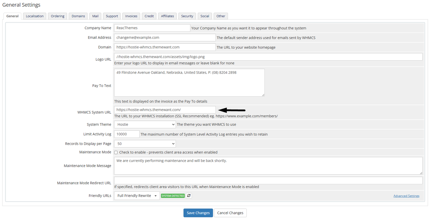The width and height of the screenshot is (431, 220).
Task: Click the 'General Settings' page heading
Action: point(21,5)
